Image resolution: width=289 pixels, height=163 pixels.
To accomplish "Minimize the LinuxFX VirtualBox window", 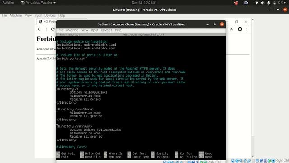I will pos(271,10).
